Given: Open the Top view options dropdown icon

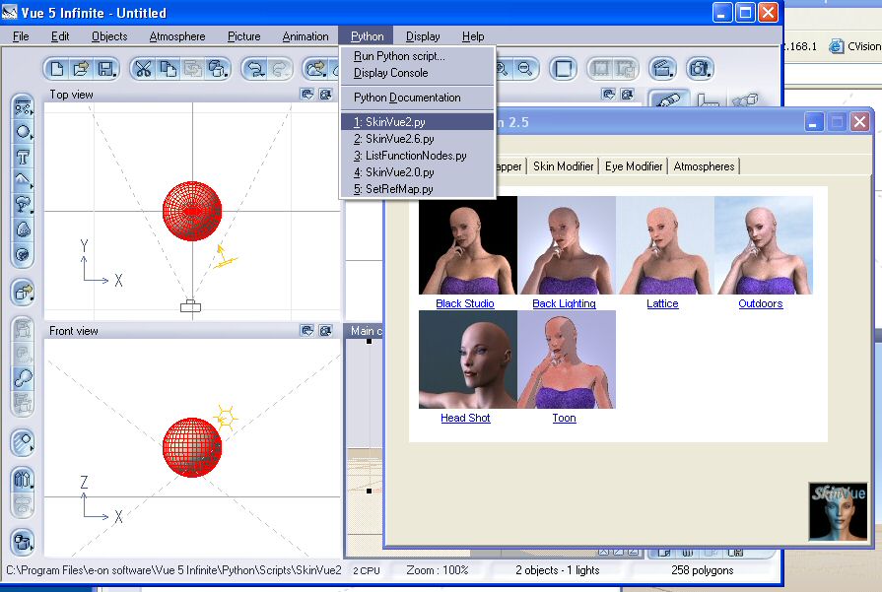Looking at the screenshot, I should tap(307, 95).
